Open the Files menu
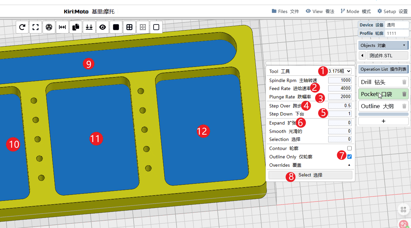 [x=285, y=11]
